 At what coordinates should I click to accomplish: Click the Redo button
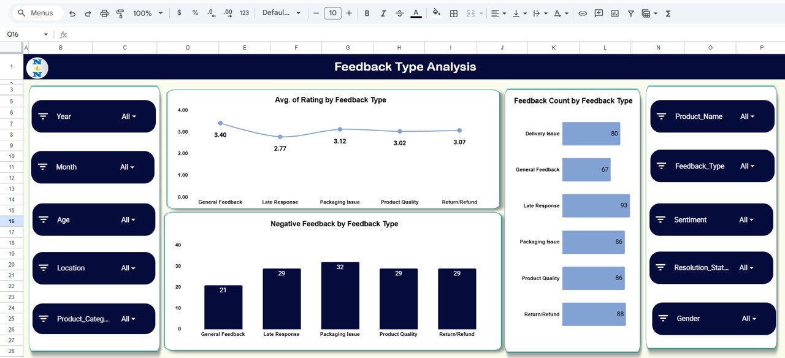point(87,13)
